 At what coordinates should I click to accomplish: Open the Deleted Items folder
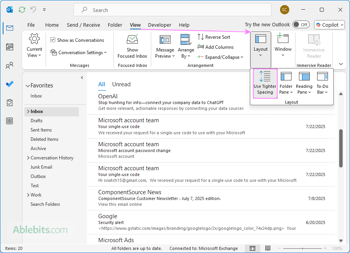(x=44, y=139)
